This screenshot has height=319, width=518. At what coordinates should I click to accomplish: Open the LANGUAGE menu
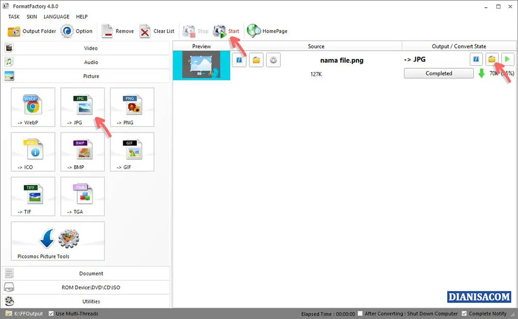(x=56, y=17)
